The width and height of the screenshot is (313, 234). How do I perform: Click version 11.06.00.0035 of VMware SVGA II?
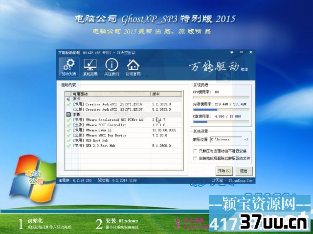click(x=164, y=130)
